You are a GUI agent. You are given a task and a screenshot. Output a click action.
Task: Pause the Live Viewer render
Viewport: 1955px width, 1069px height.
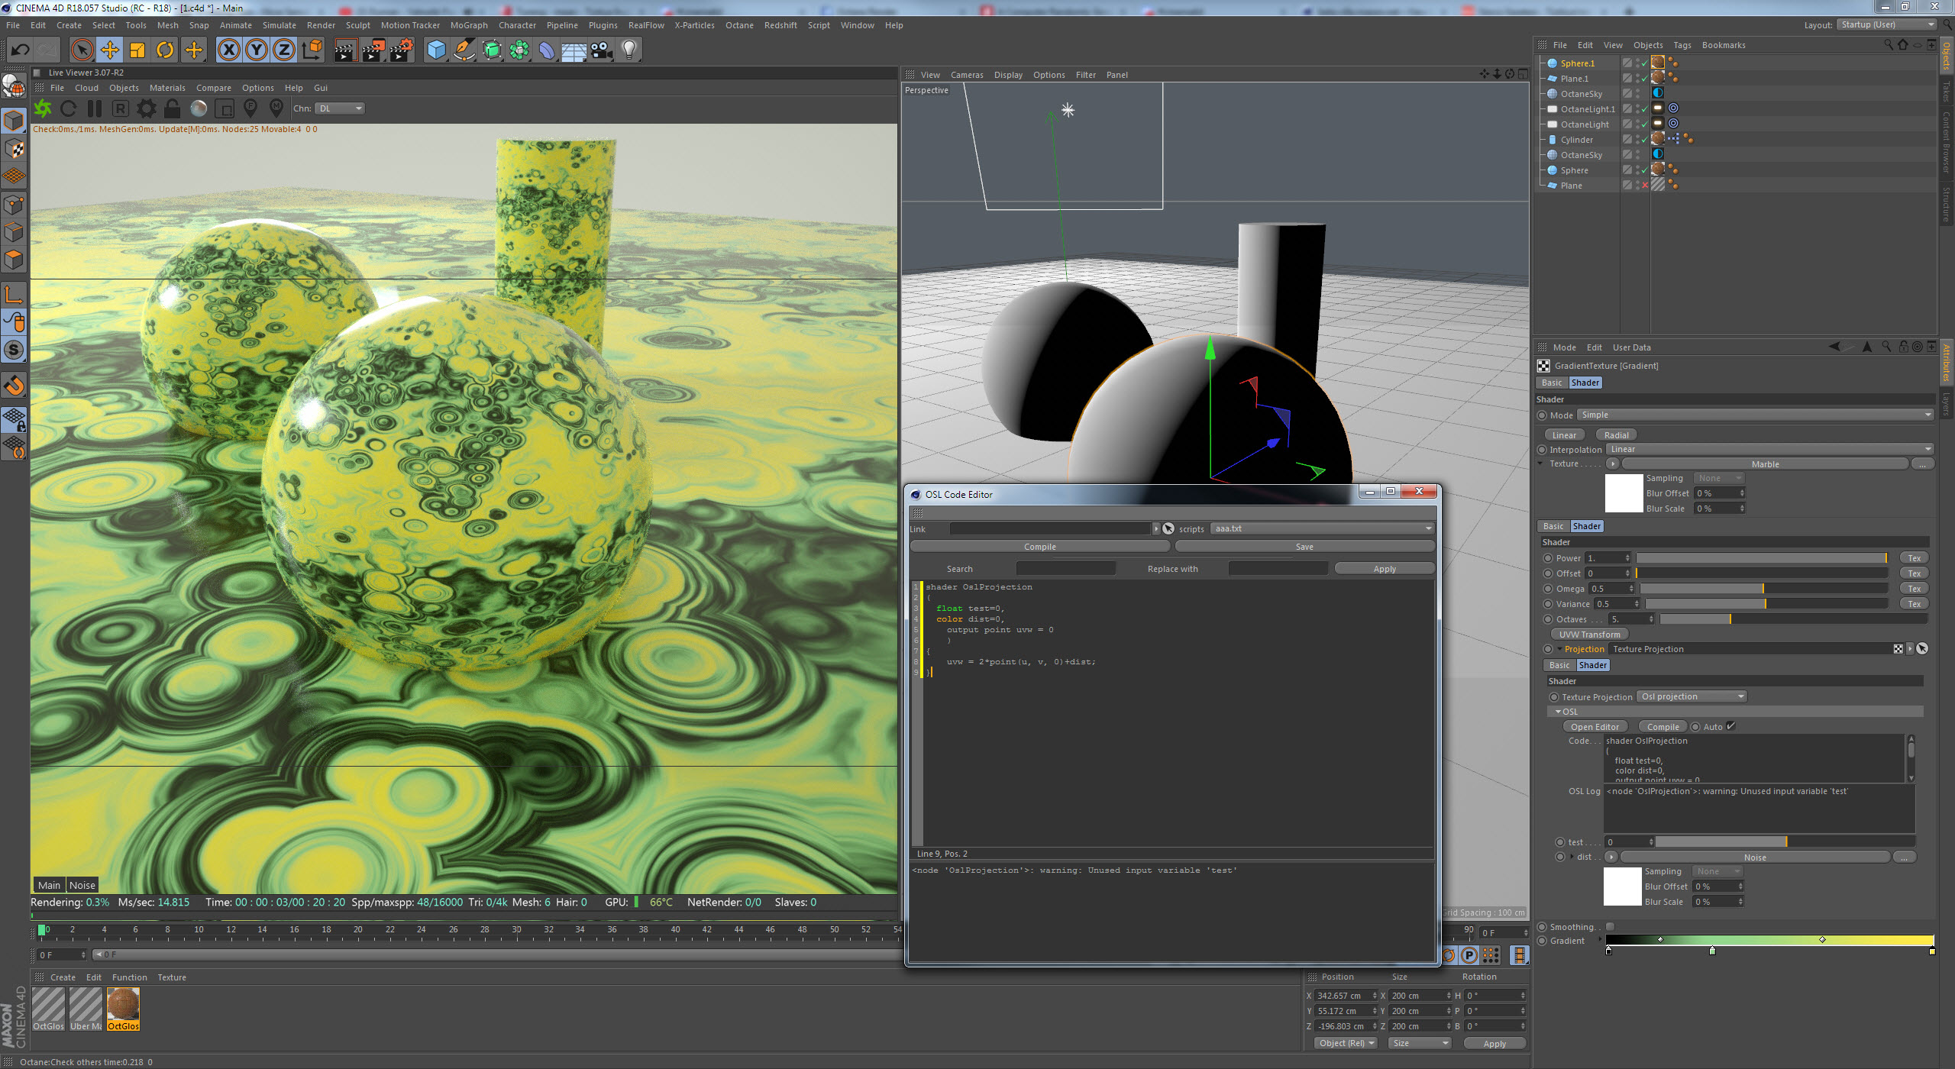coord(94,108)
